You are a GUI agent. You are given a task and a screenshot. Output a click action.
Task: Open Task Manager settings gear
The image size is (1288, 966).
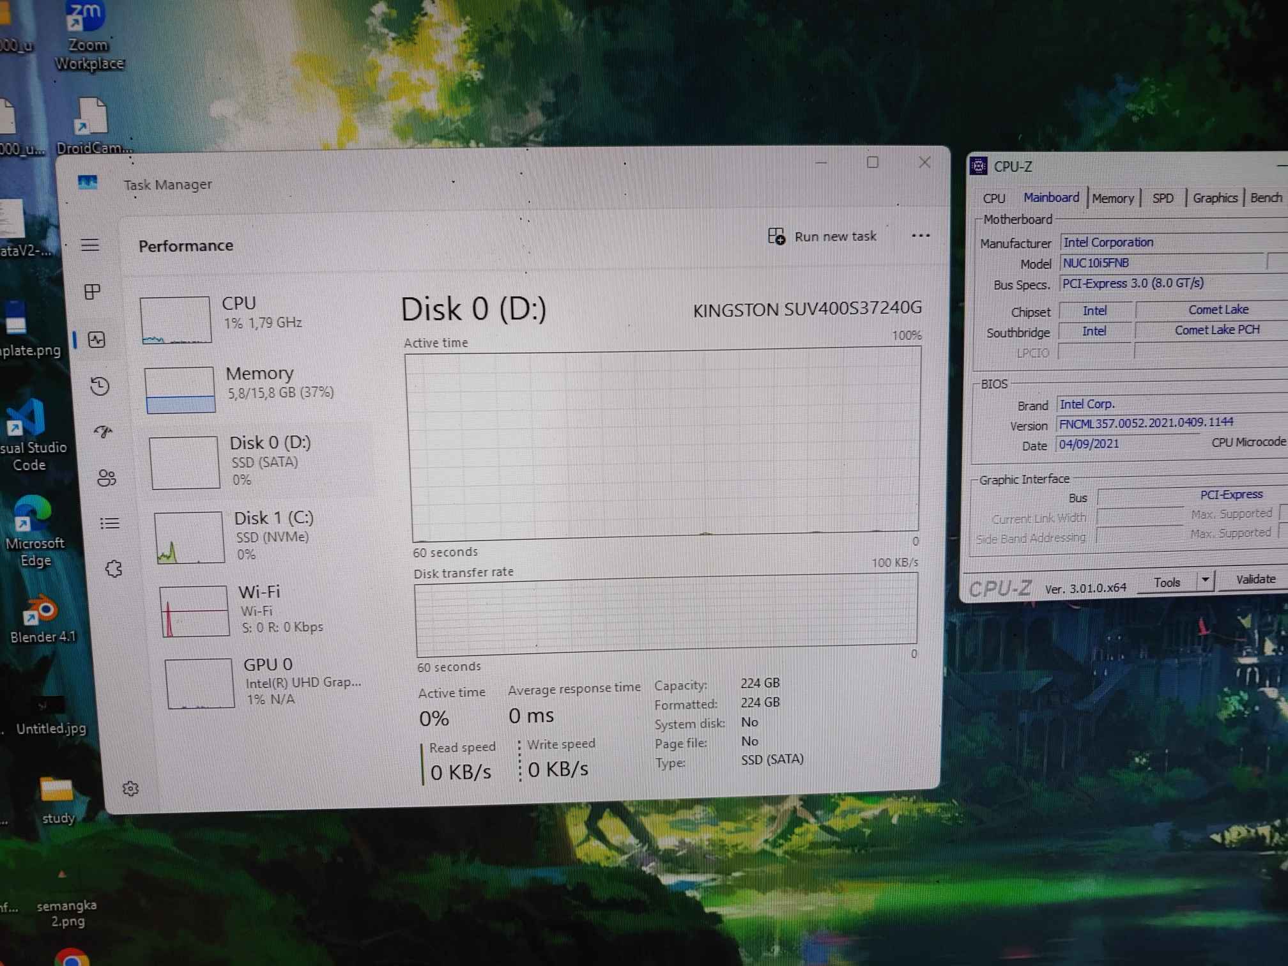(x=130, y=788)
